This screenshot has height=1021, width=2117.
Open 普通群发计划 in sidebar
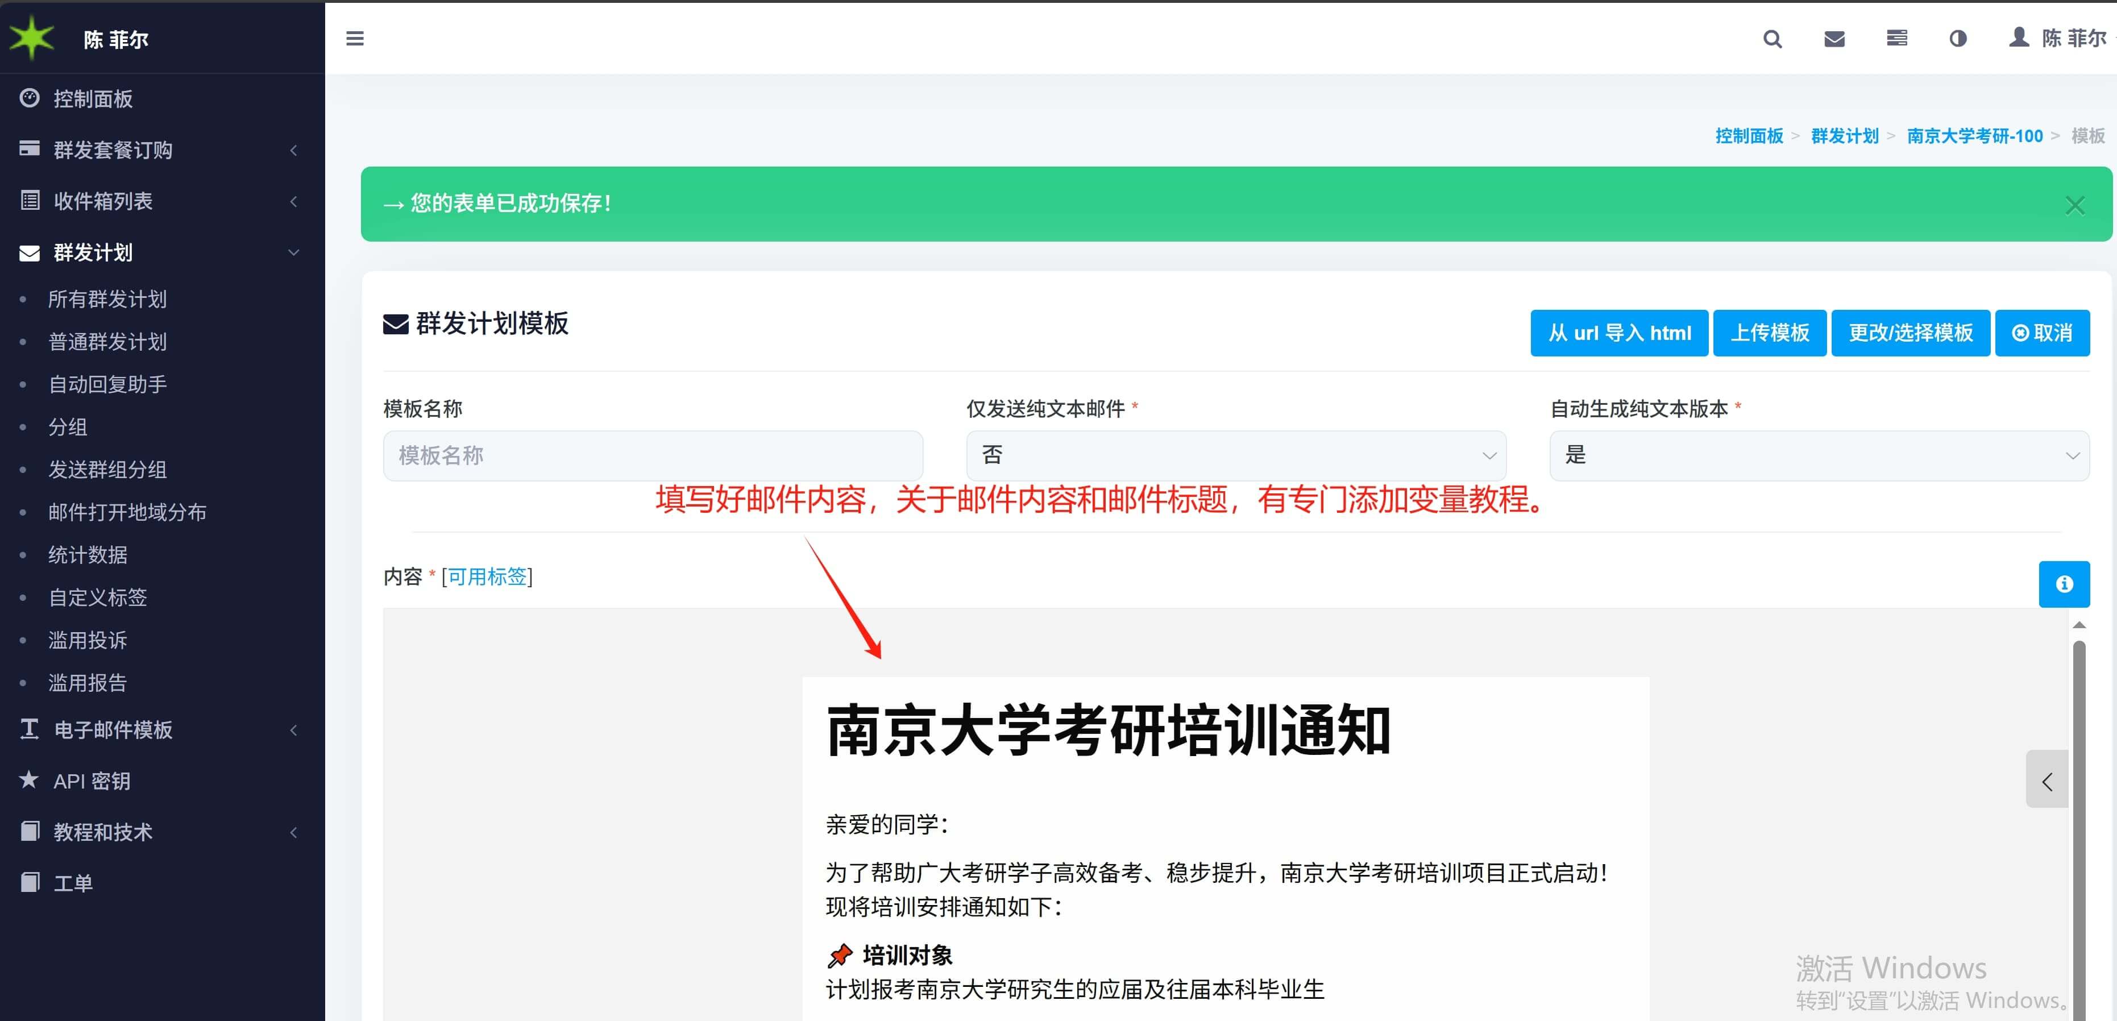tap(107, 341)
